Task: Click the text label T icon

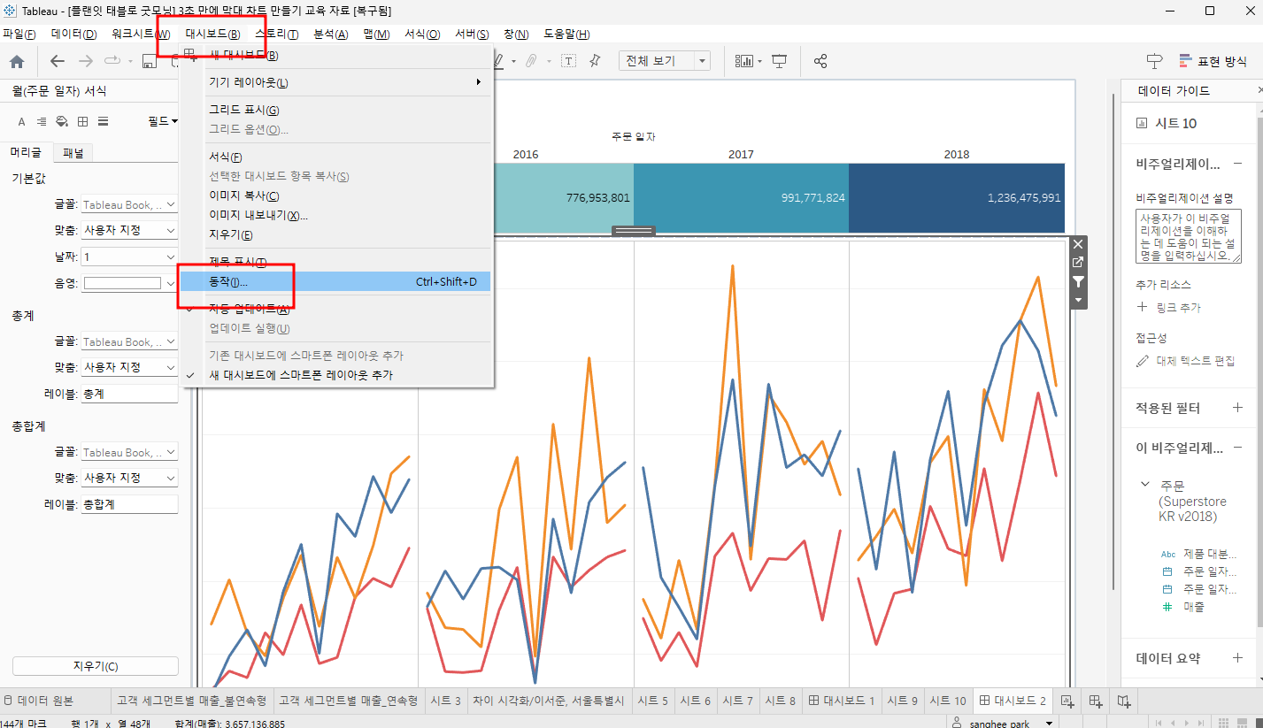Action: tap(568, 61)
